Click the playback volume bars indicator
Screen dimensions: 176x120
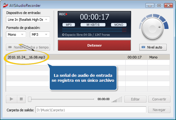(x=117, y=99)
